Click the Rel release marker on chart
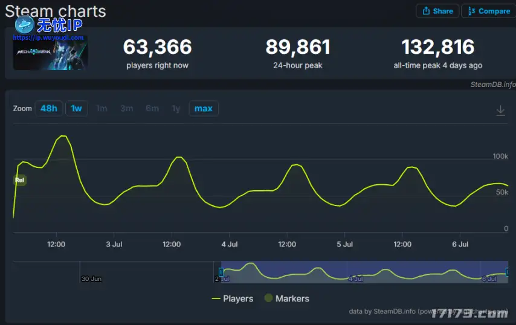 click(x=20, y=180)
